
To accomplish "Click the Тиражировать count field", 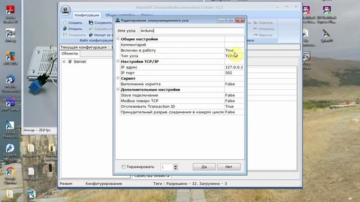I will [x=167, y=167].
